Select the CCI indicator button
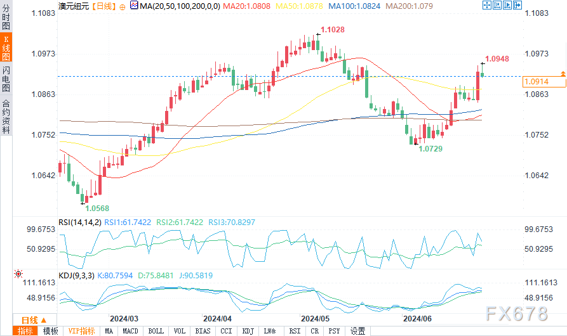567x336 pixels. coord(226,331)
